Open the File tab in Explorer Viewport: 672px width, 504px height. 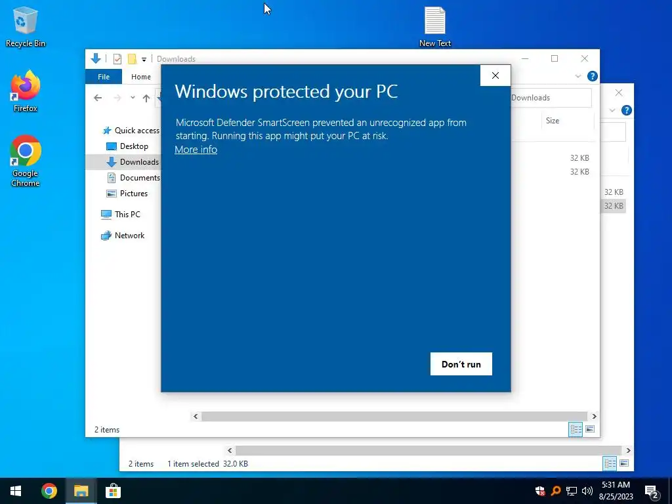(104, 77)
